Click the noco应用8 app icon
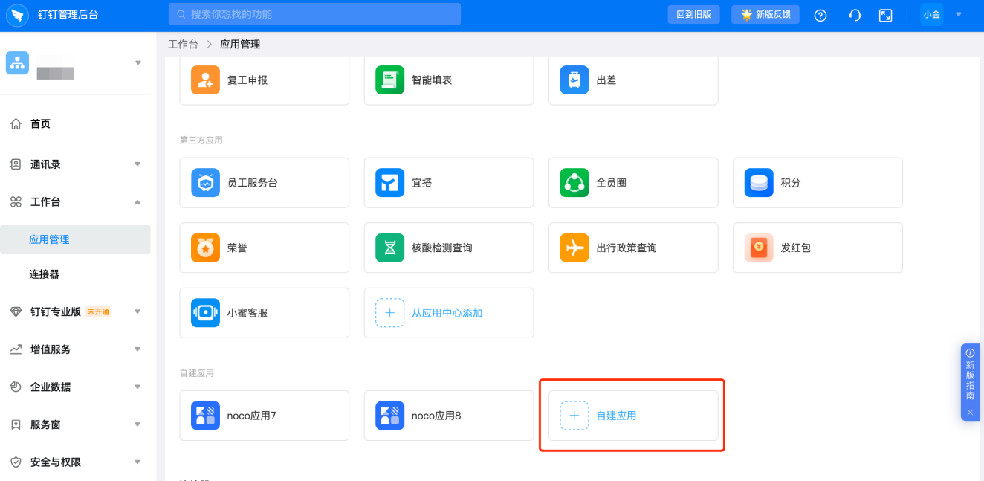The height and width of the screenshot is (481, 984). pyautogui.click(x=389, y=416)
